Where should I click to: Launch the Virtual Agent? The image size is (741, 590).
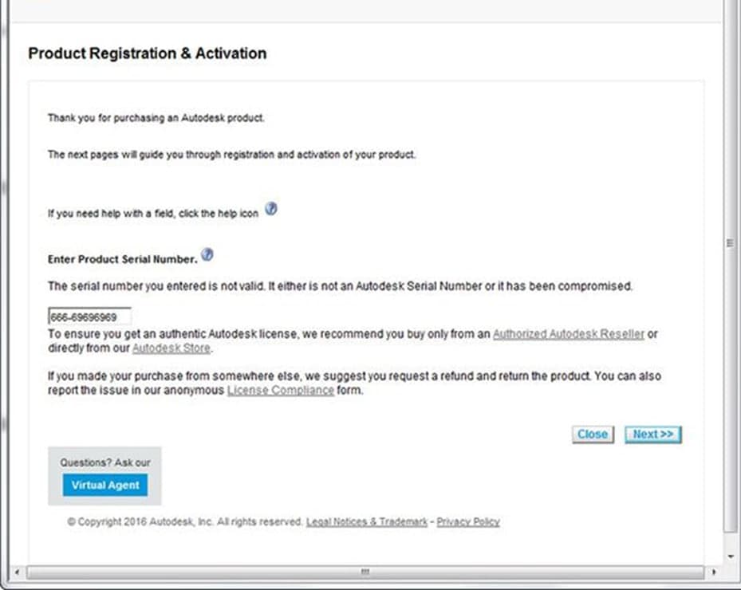pyautogui.click(x=104, y=485)
